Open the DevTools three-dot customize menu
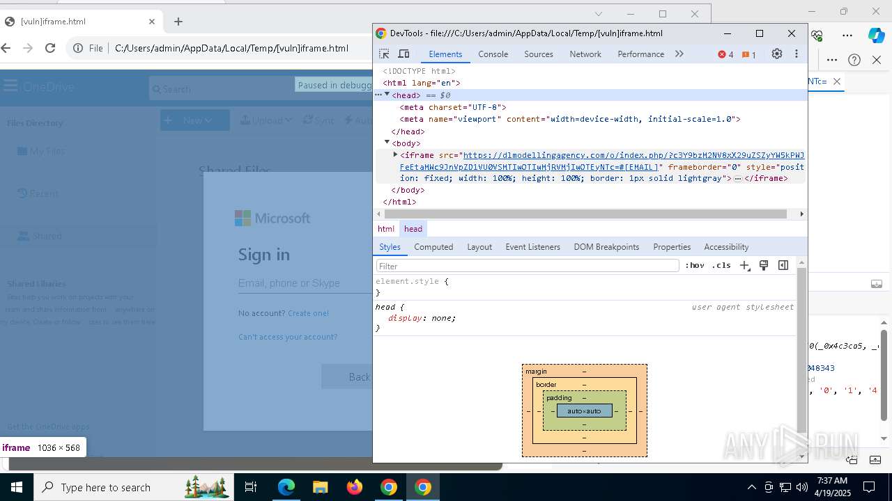Screen dimensions: 892x501 tap(797, 54)
